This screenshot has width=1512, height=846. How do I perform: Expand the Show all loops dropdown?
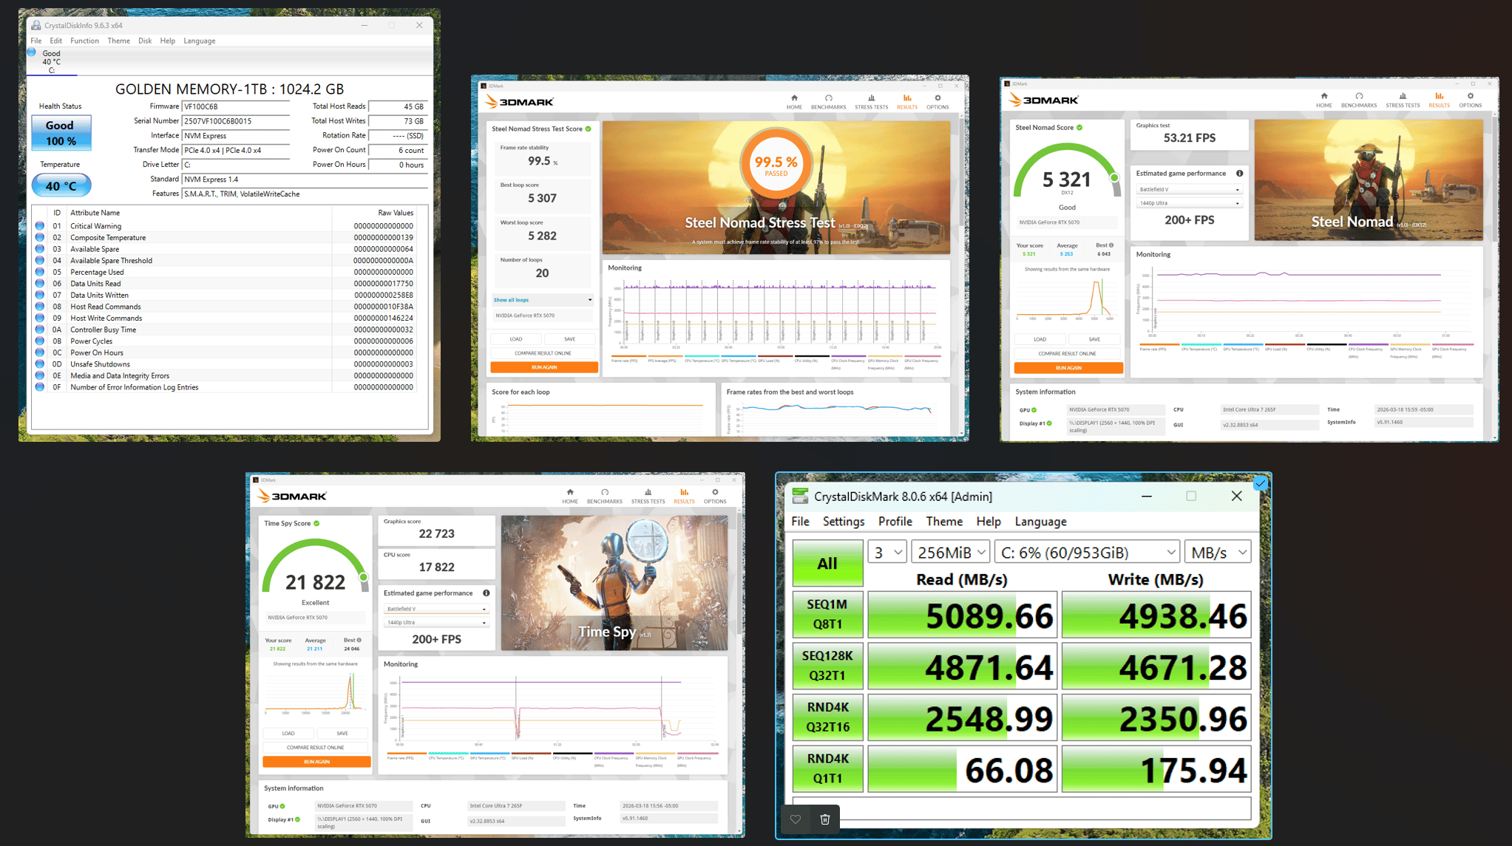coord(543,300)
